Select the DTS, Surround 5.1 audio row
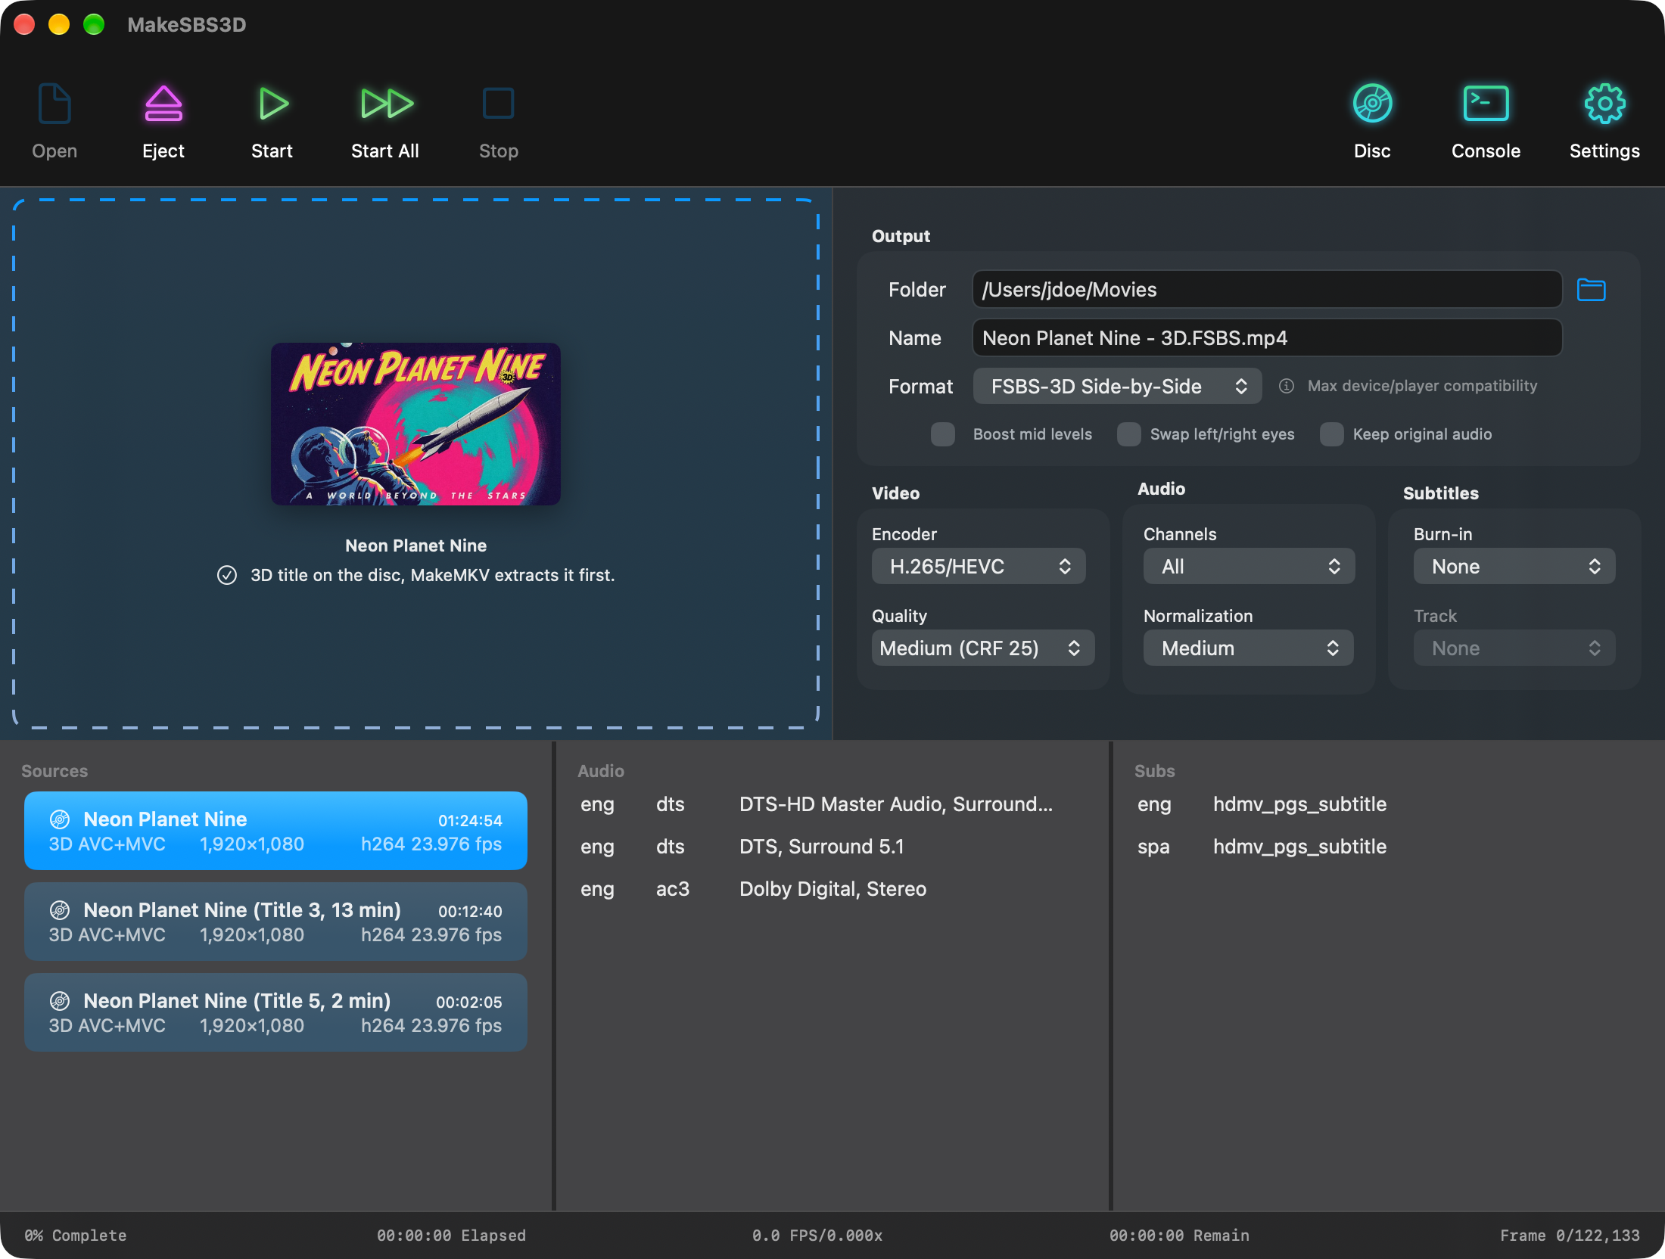 coord(831,847)
